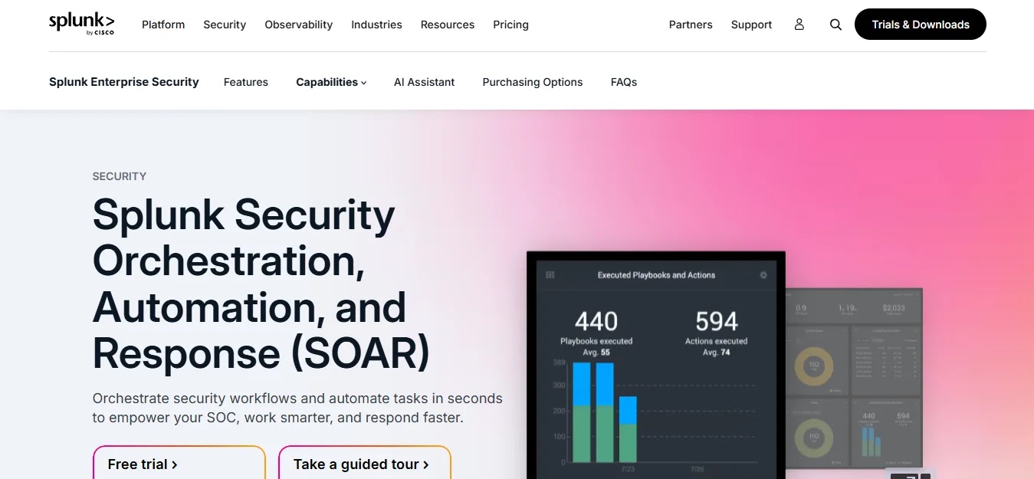Screen dimensions: 1034x479
Task: Select Splunk Enterprise Security subnav title
Action: click(x=124, y=82)
